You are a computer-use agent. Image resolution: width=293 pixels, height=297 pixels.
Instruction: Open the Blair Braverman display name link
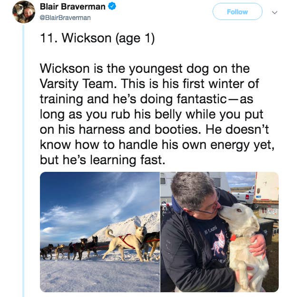[x=72, y=7]
